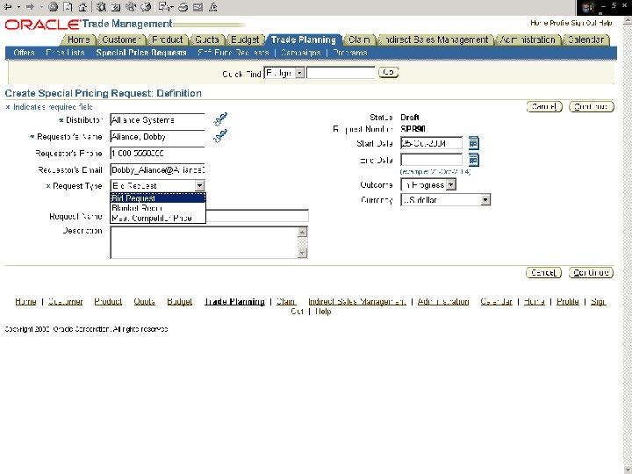Switch to the Quota tab

(207, 39)
